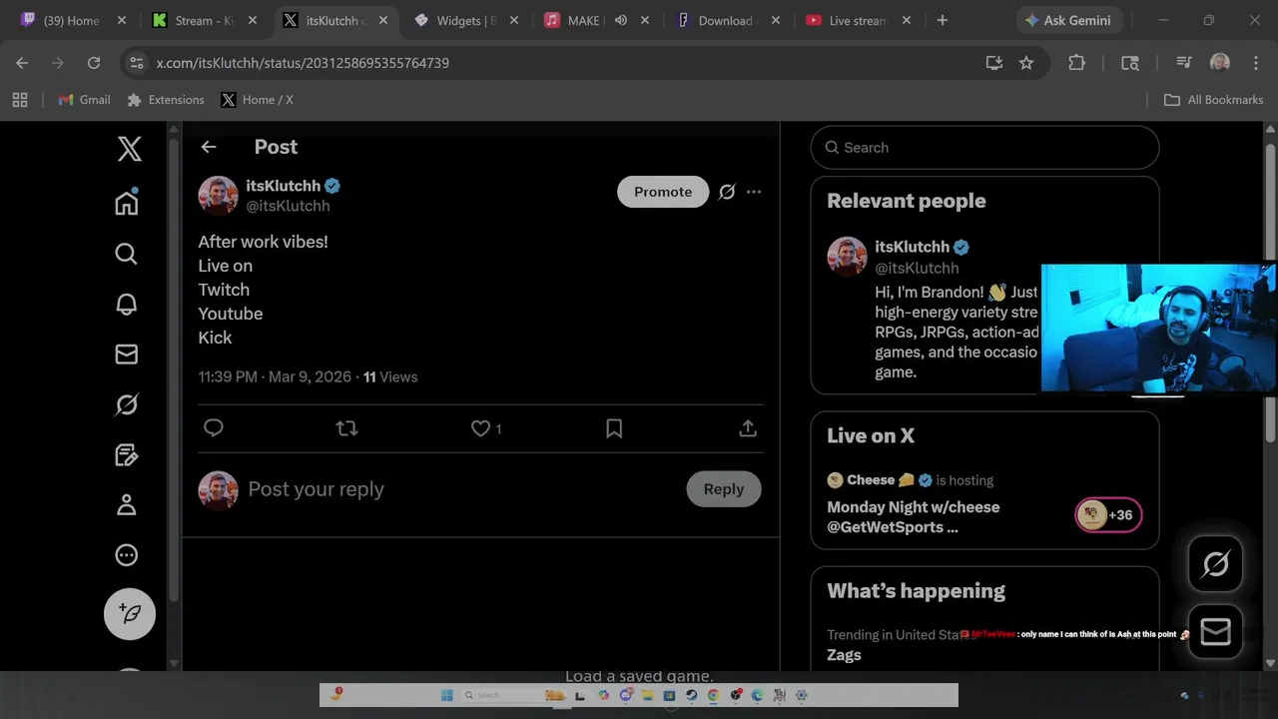The image size is (1278, 719).
Task: Bookmark this page with star icon
Action: 1026,63
